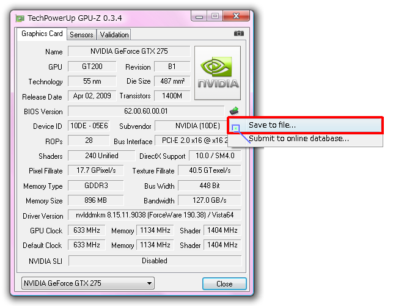Click GPU Clock row Shader 1404 MHz
393x306 pixels.
tap(222, 230)
